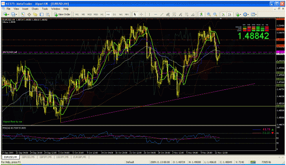Select the Horizontal Line drawing tool
The height and width of the screenshot is (165, 286).
[156, 14]
